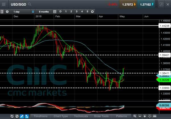Select preset layout 3

click(77, 12)
